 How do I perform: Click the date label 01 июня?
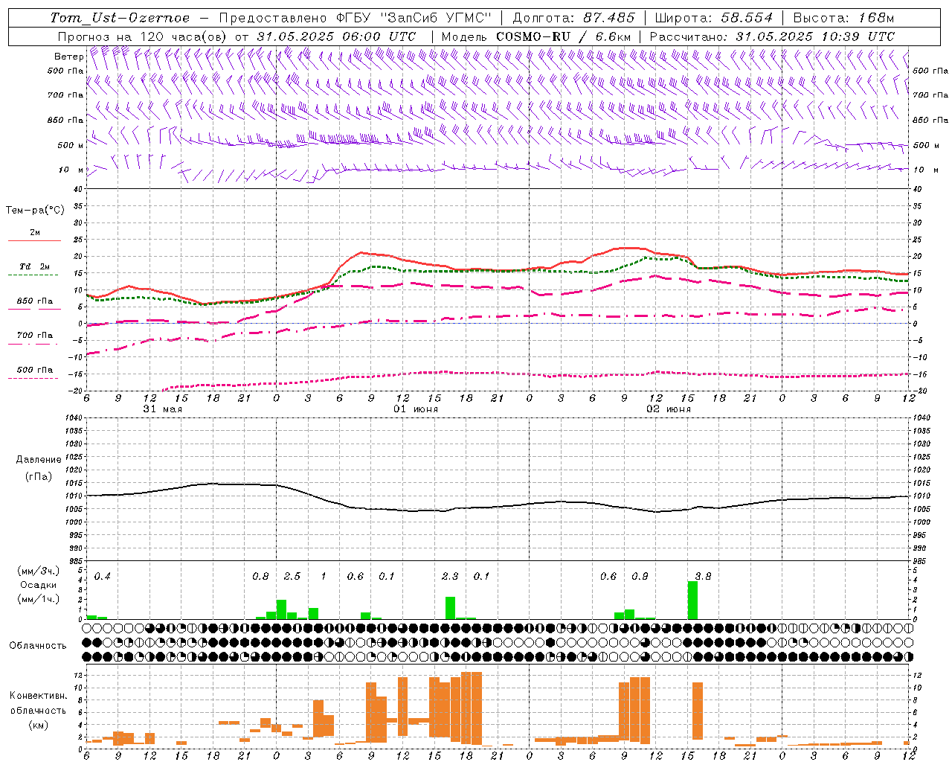click(x=416, y=409)
